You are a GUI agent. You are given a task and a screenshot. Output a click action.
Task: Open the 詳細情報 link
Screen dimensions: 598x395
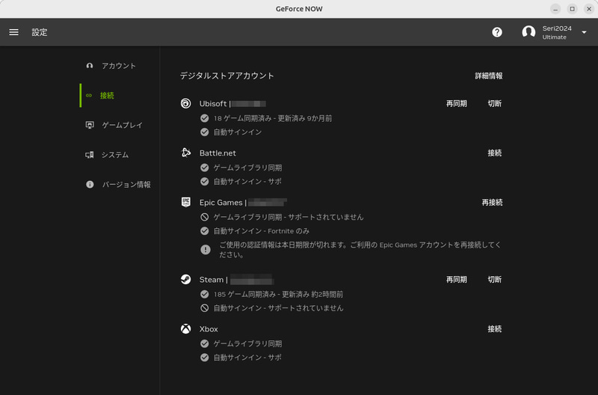tap(489, 76)
